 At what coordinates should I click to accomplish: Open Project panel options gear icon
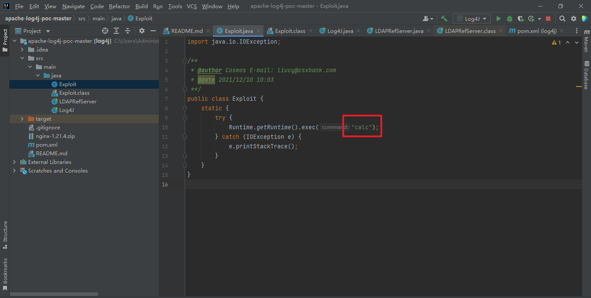(x=141, y=31)
